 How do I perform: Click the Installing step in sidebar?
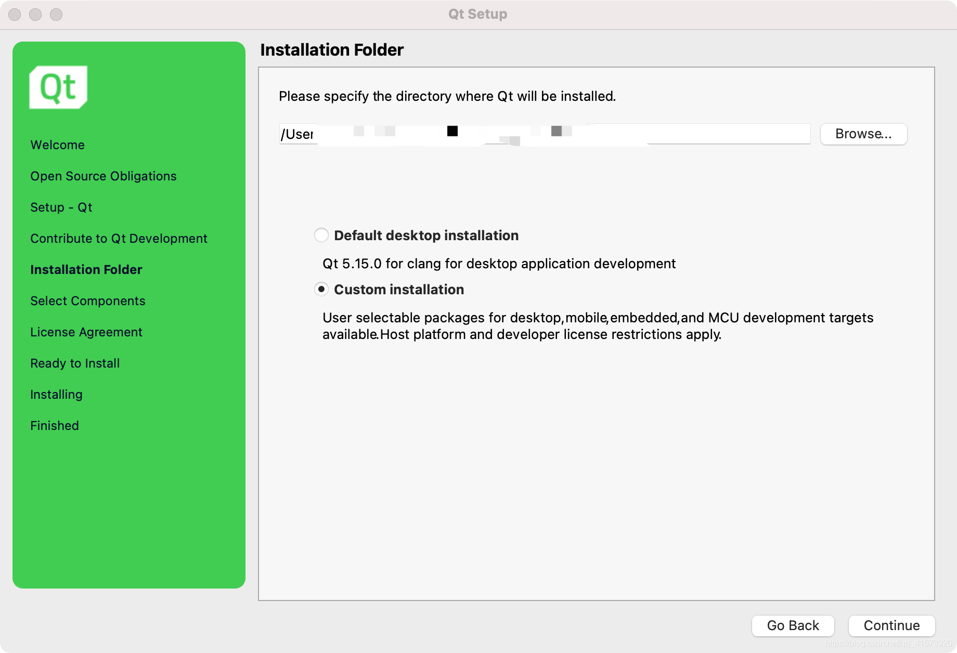(x=56, y=394)
